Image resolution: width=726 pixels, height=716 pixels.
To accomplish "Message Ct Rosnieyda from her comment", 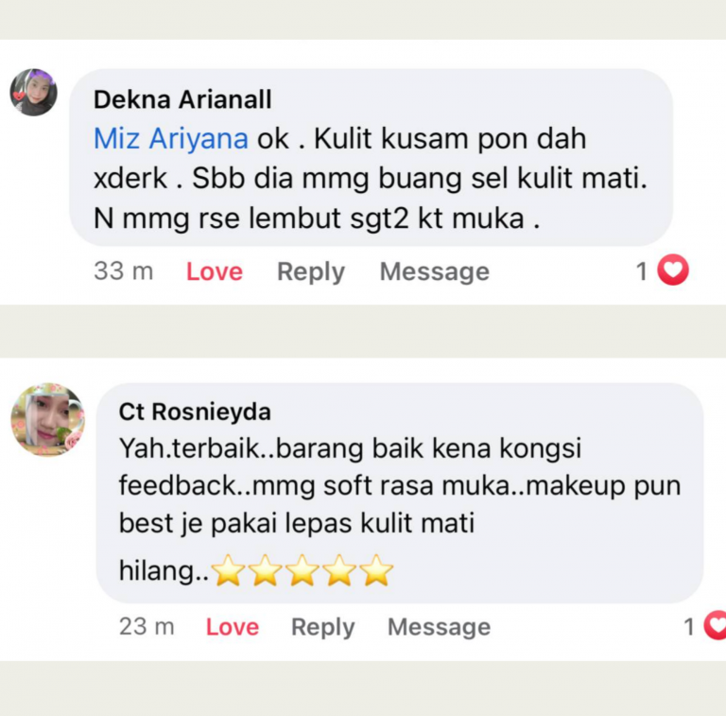I will coord(439,627).
